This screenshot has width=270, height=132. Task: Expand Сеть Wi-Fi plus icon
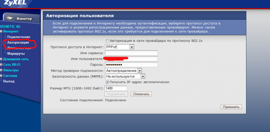click(1, 64)
